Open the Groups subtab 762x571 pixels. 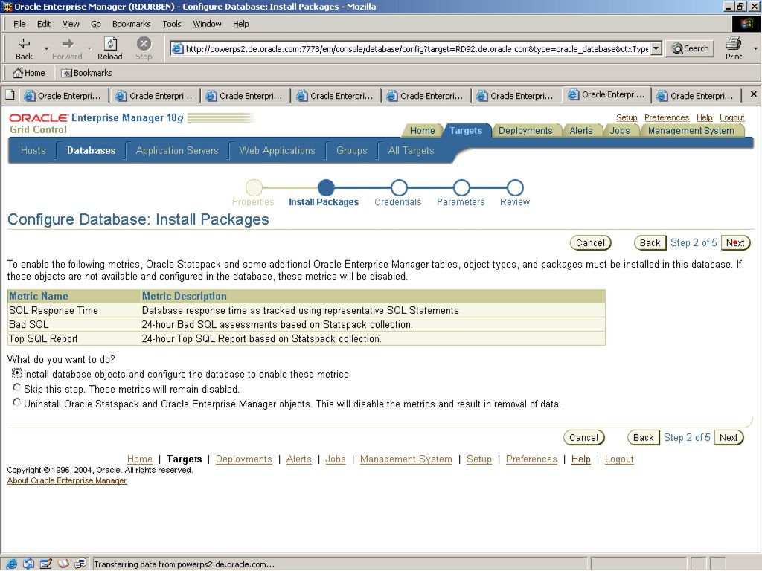[x=351, y=150]
